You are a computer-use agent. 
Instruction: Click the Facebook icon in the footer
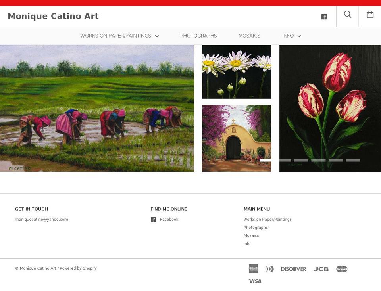(153, 220)
